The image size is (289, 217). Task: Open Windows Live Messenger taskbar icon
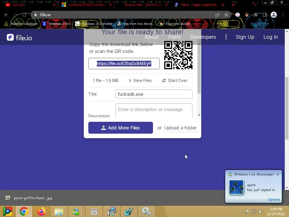[x=76, y=211]
